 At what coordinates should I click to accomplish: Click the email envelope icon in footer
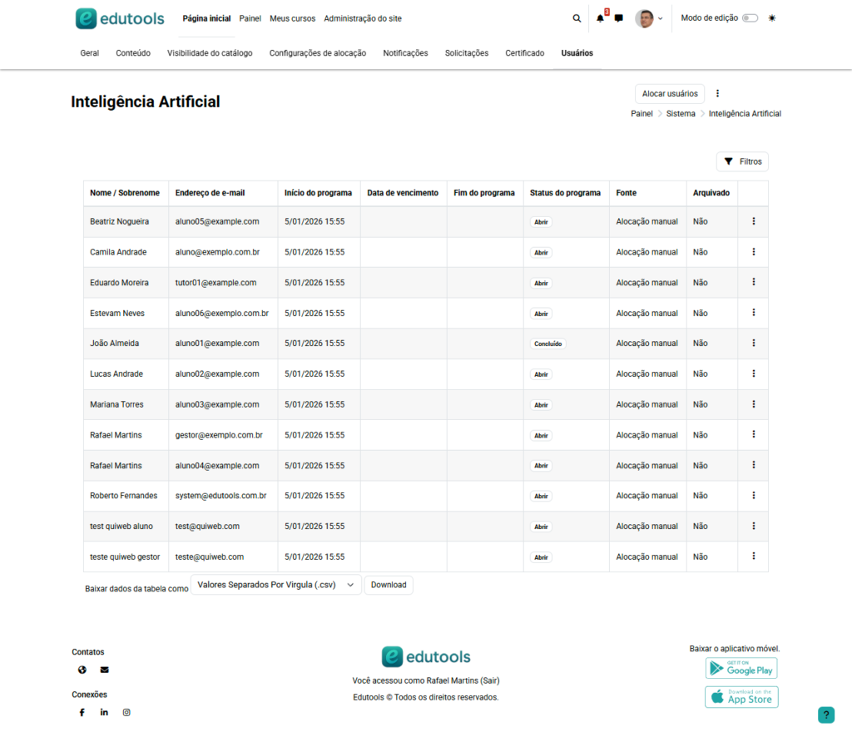(x=104, y=670)
